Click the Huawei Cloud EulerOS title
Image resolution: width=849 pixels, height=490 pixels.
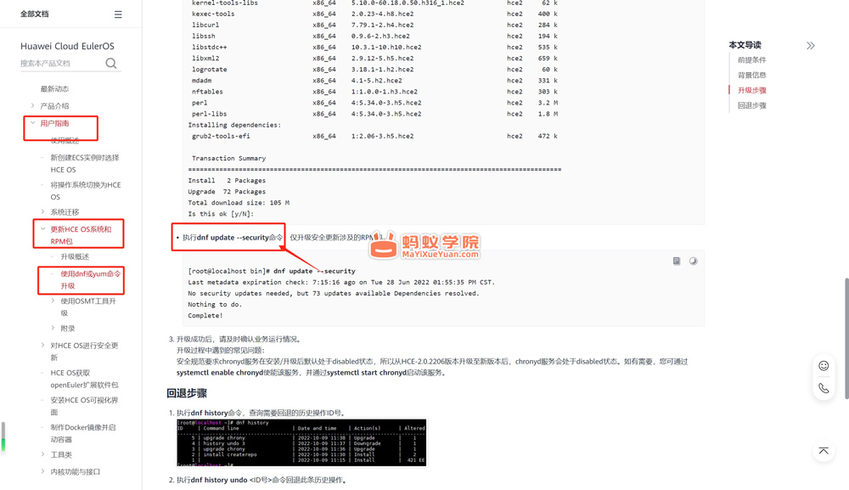pos(67,46)
